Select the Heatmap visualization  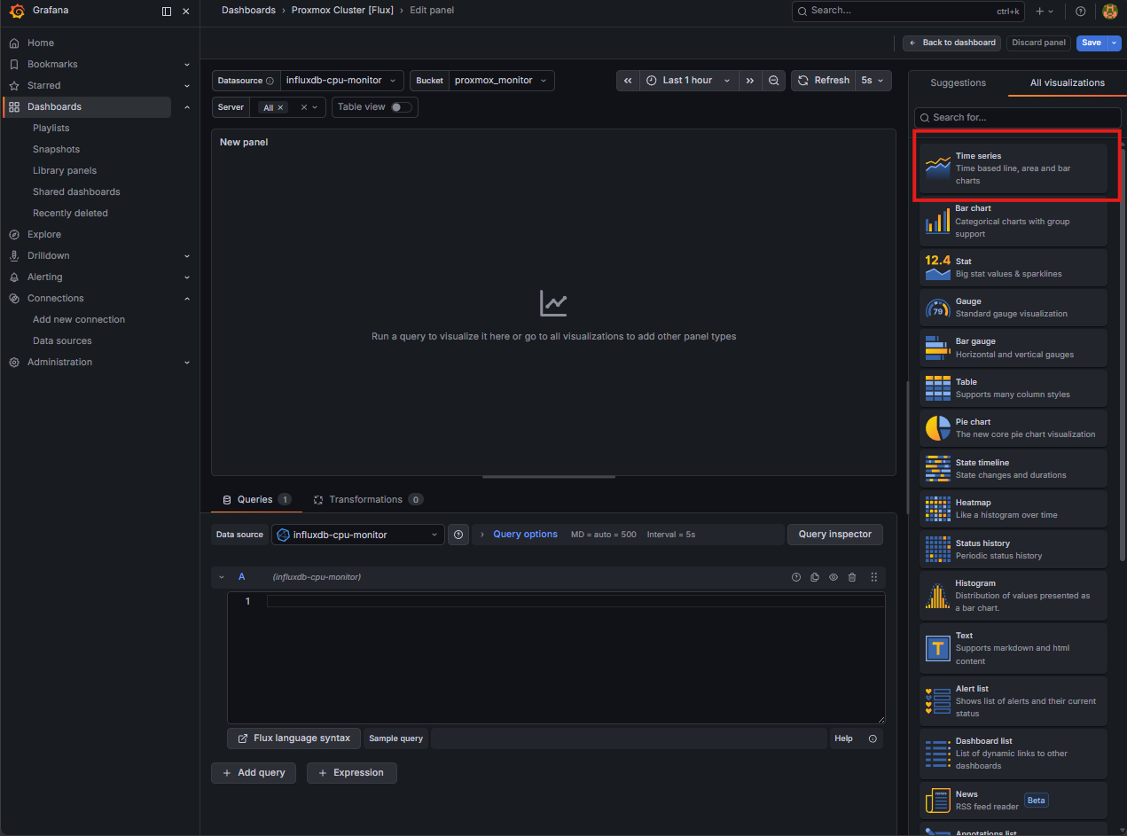[1014, 508]
